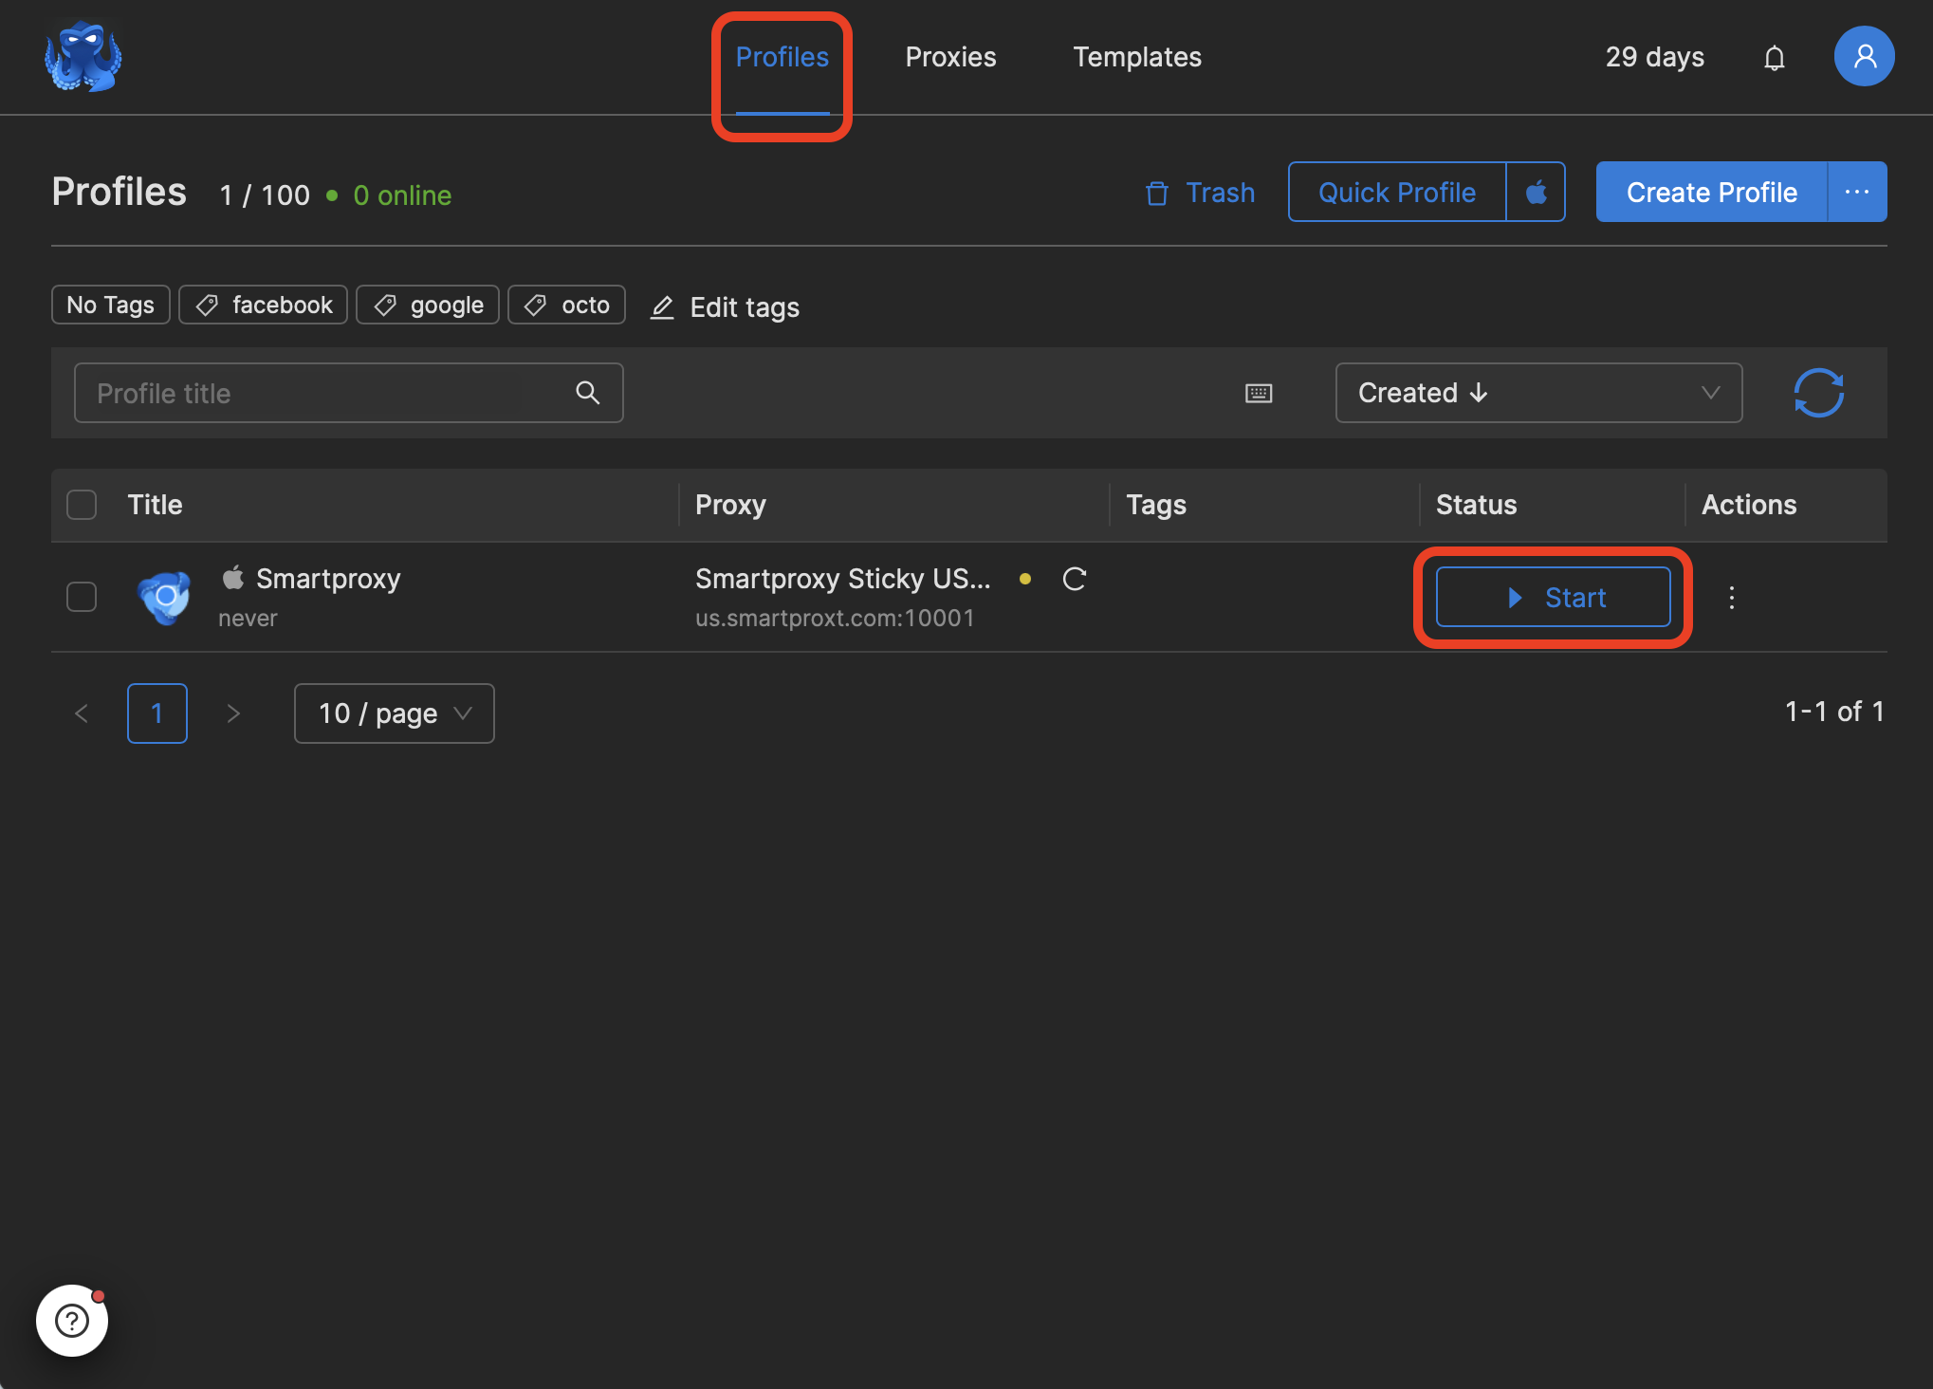This screenshot has height=1389, width=1933.
Task: Check the Smartproxy profile row checkbox
Action: [x=82, y=597]
